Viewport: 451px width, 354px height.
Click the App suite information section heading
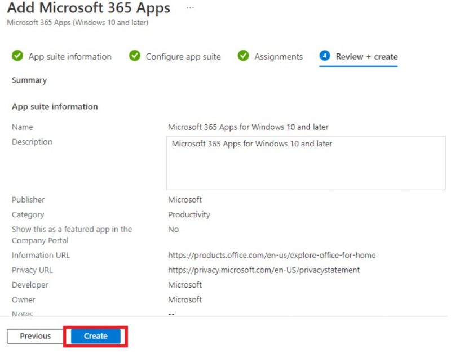pyautogui.click(x=55, y=106)
